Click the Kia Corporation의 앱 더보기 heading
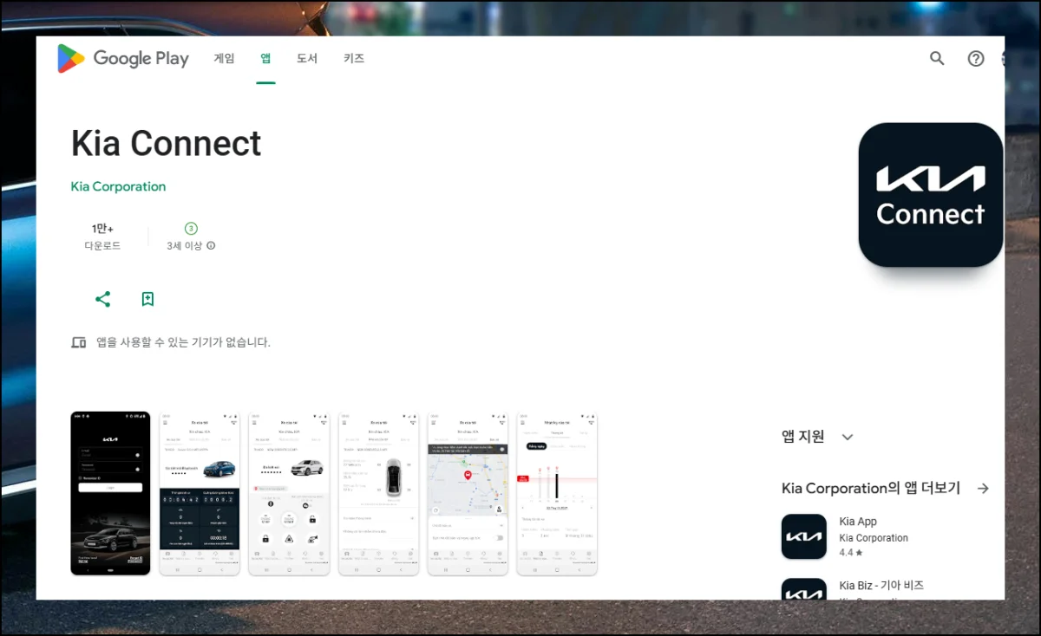 tap(871, 489)
